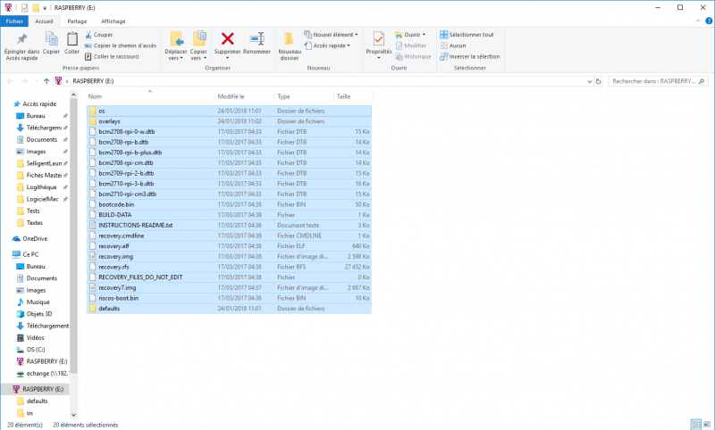Open the quick access toolbar customize dropdown
715x430 pixels.
click(x=45, y=8)
